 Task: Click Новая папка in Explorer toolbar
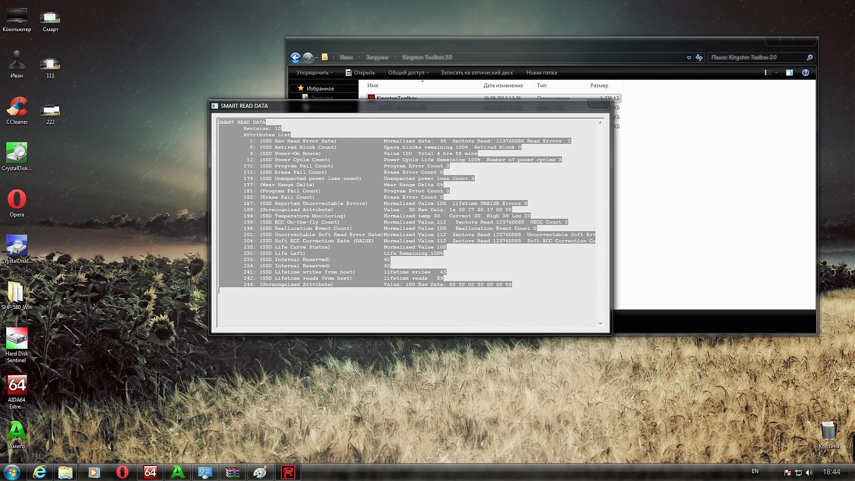[541, 73]
